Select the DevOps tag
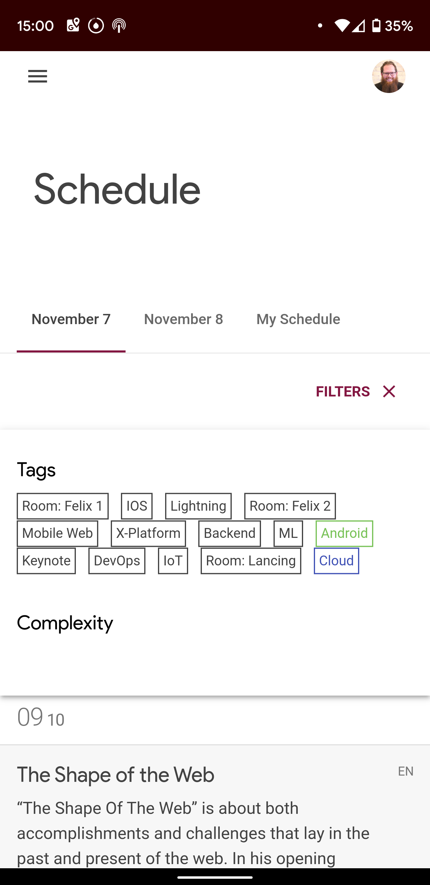 click(117, 561)
